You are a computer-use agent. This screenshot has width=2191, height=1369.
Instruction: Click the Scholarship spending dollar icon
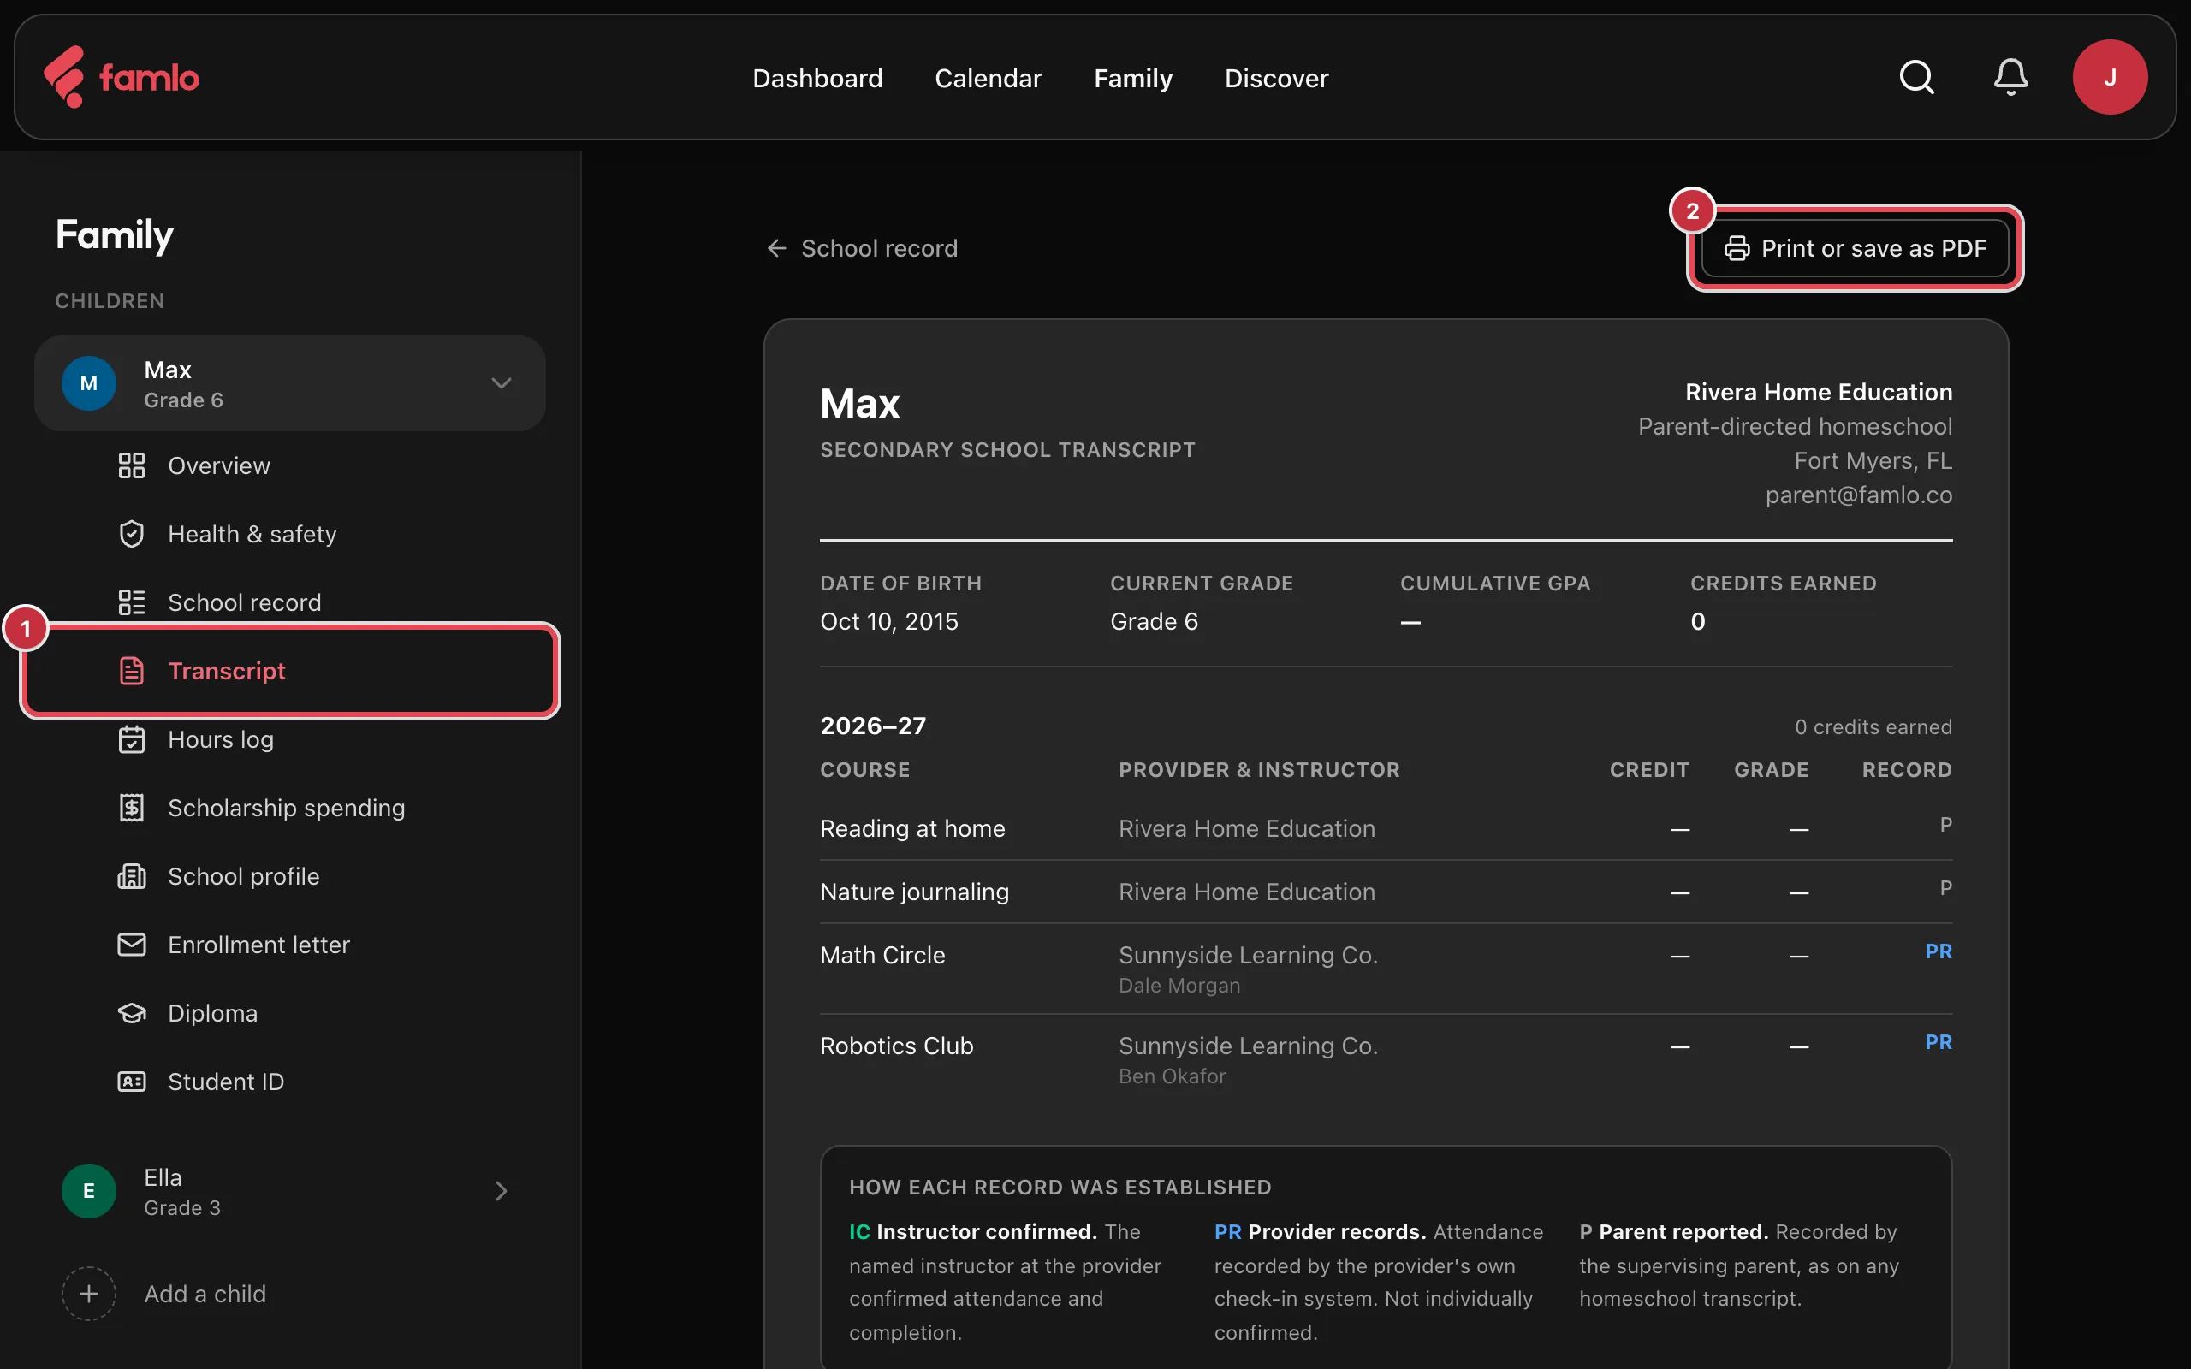click(x=131, y=808)
